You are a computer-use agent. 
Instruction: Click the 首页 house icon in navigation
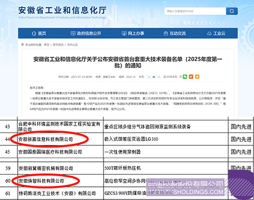pyautogui.click(x=34, y=34)
